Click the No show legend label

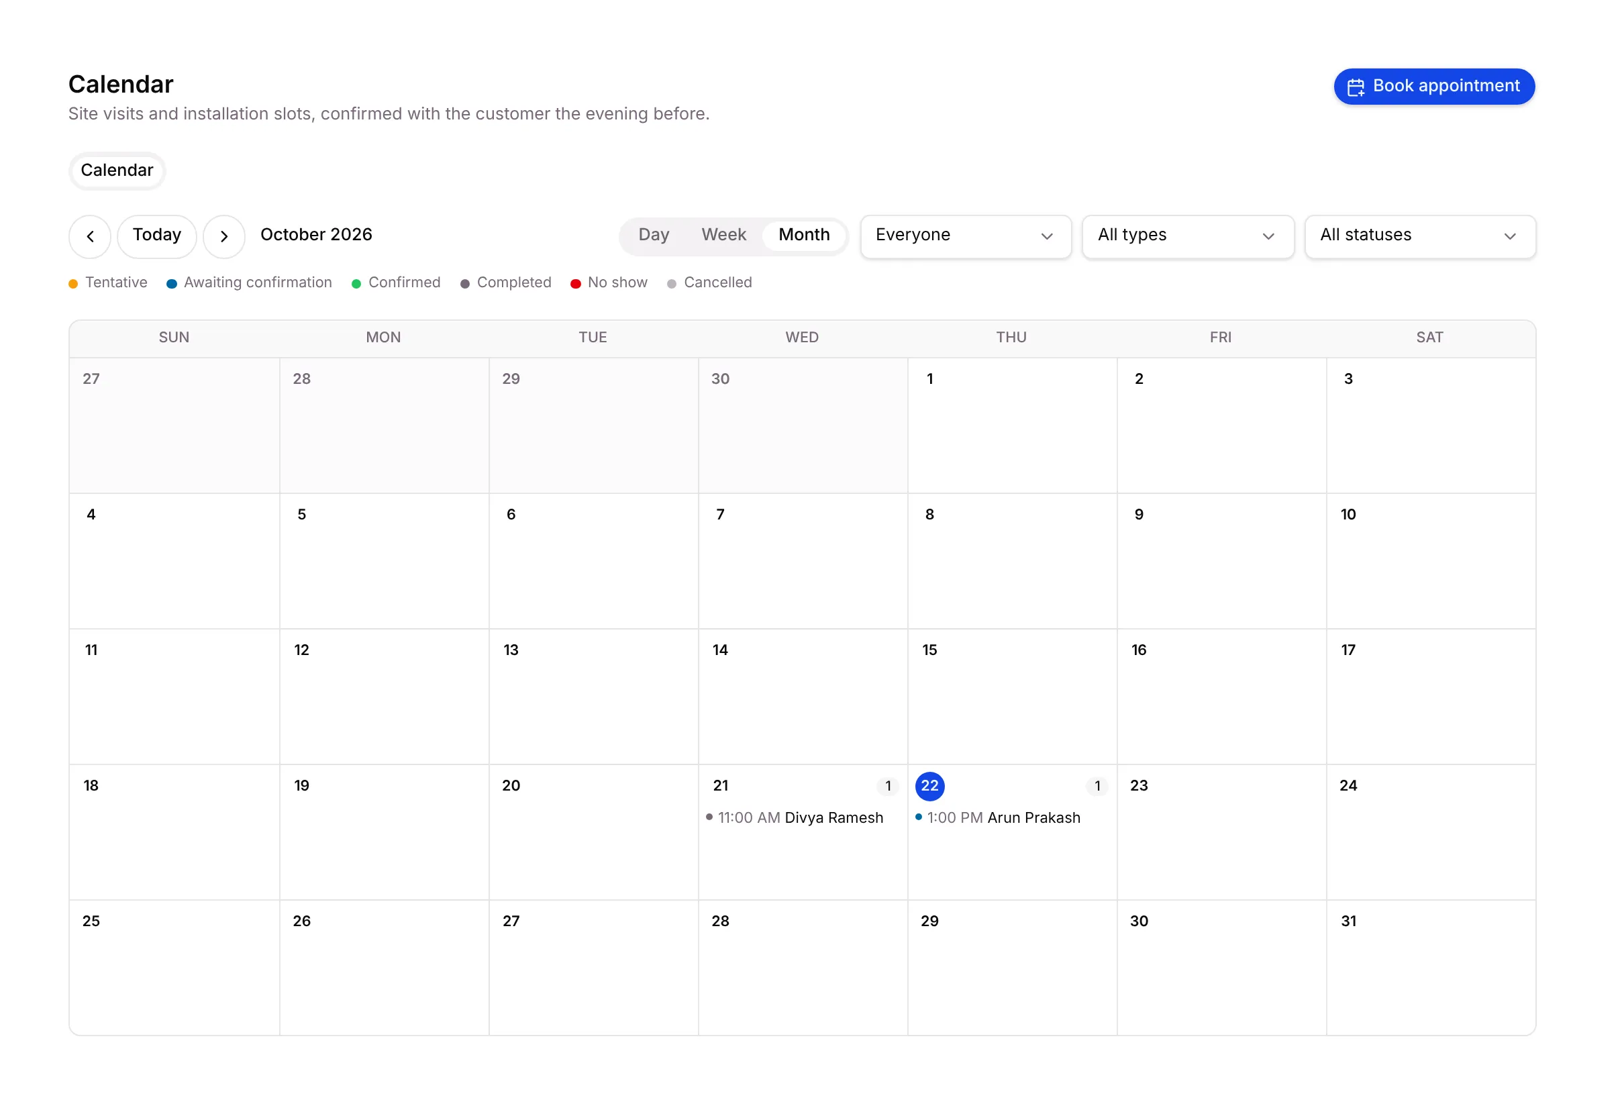click(x=618, y=283)
